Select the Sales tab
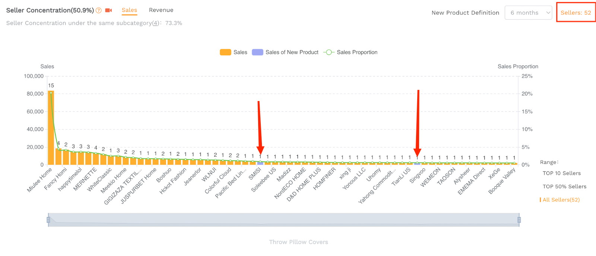Viewport: 596px width, 256px height. 129,10
